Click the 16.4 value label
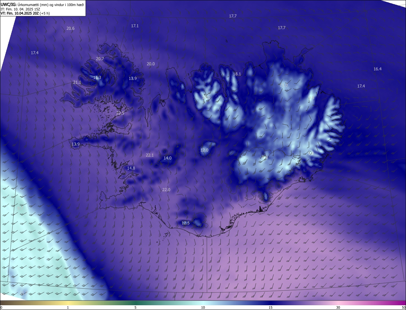 coord(377,69)
